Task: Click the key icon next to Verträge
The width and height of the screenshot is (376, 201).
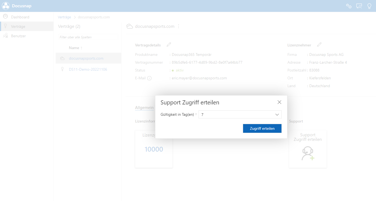Action: [x=5, y=26]
